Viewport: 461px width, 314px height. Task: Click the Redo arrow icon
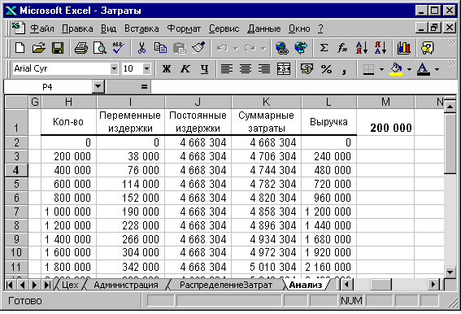click(250, 48)
